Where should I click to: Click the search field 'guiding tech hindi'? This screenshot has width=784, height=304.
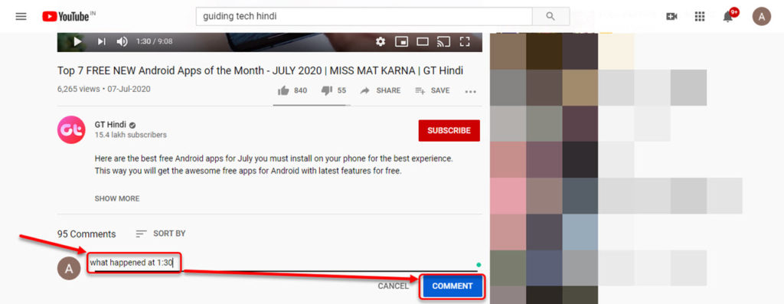point(364,17)
